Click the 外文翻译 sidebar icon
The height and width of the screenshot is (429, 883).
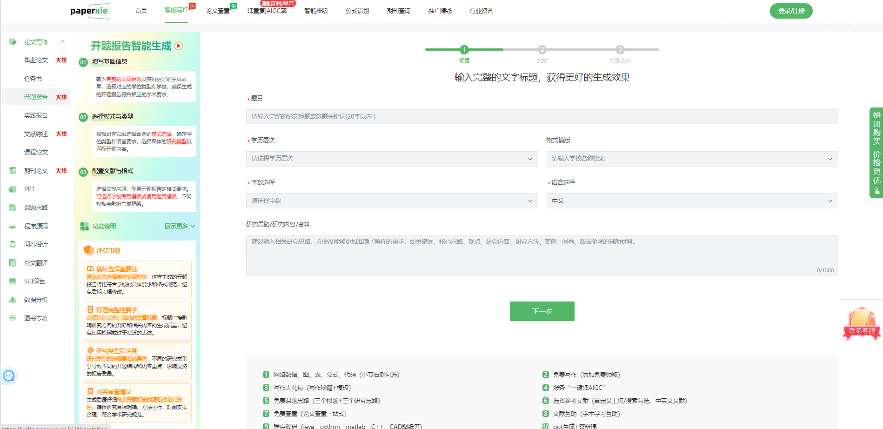point(13,263)
